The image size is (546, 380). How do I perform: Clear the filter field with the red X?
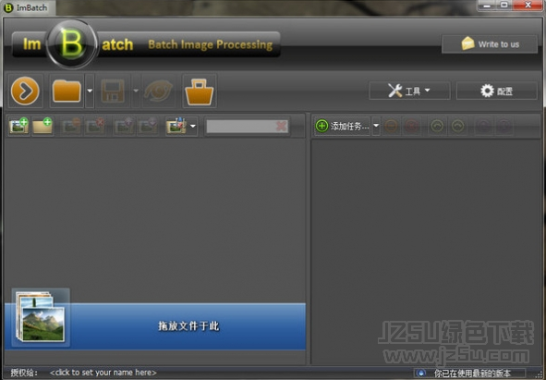282,126
